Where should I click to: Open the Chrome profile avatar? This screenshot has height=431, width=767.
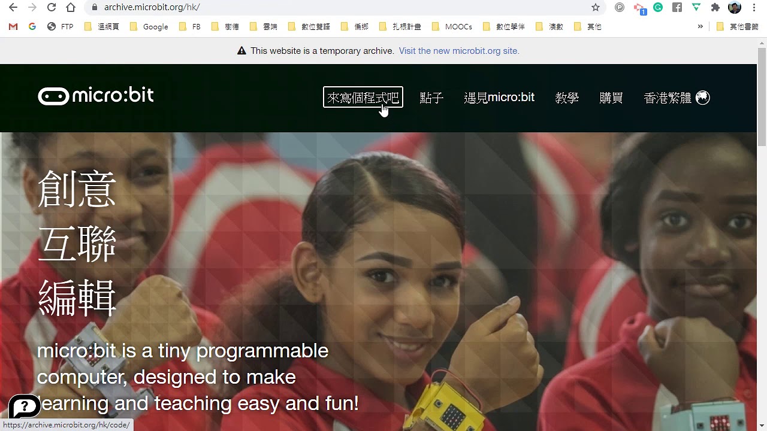tap(735, 8)
